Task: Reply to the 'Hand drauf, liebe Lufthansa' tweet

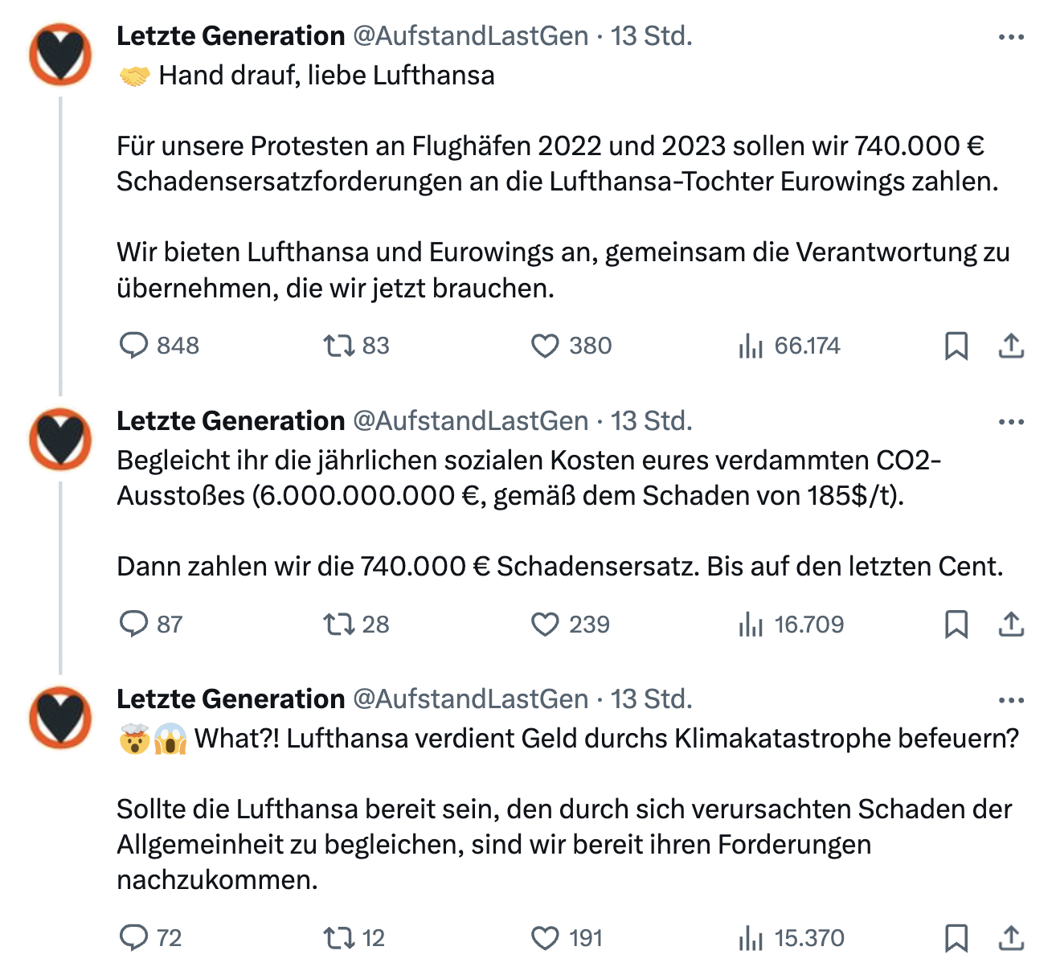Action: pos(134,346)
